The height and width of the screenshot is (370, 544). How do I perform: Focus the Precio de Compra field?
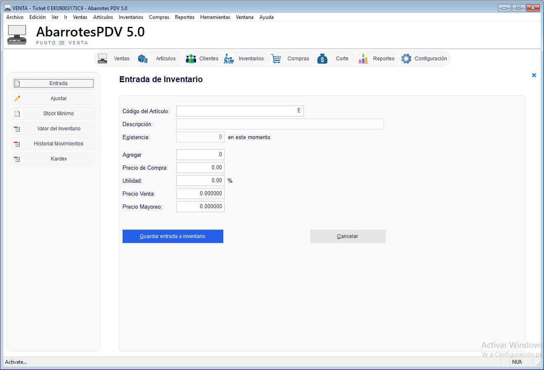point(200,168)
